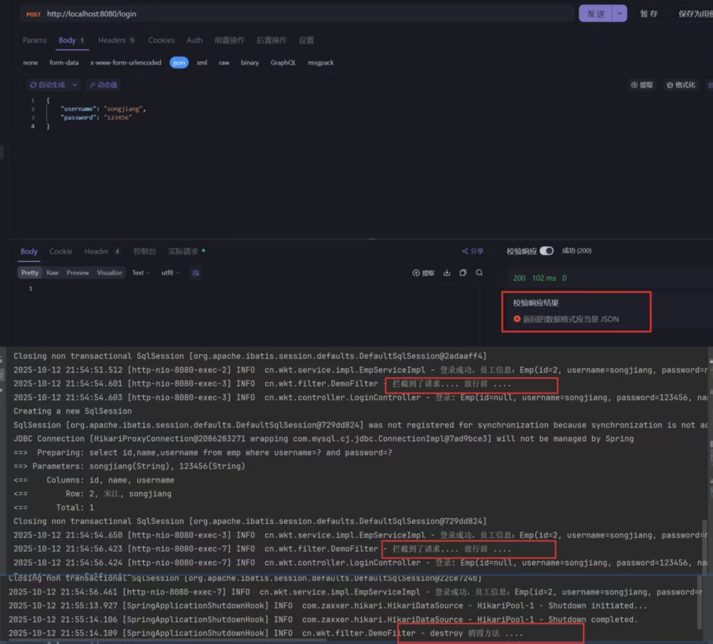The height and width of the screenshot is (644, 713).
Task: Open the utf8 encoding dropdown
Action: (x=170, y=273)
